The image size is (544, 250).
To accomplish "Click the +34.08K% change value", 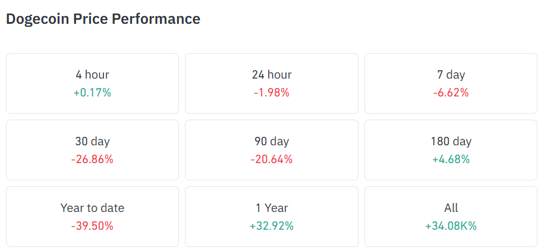I will point(451,226).
